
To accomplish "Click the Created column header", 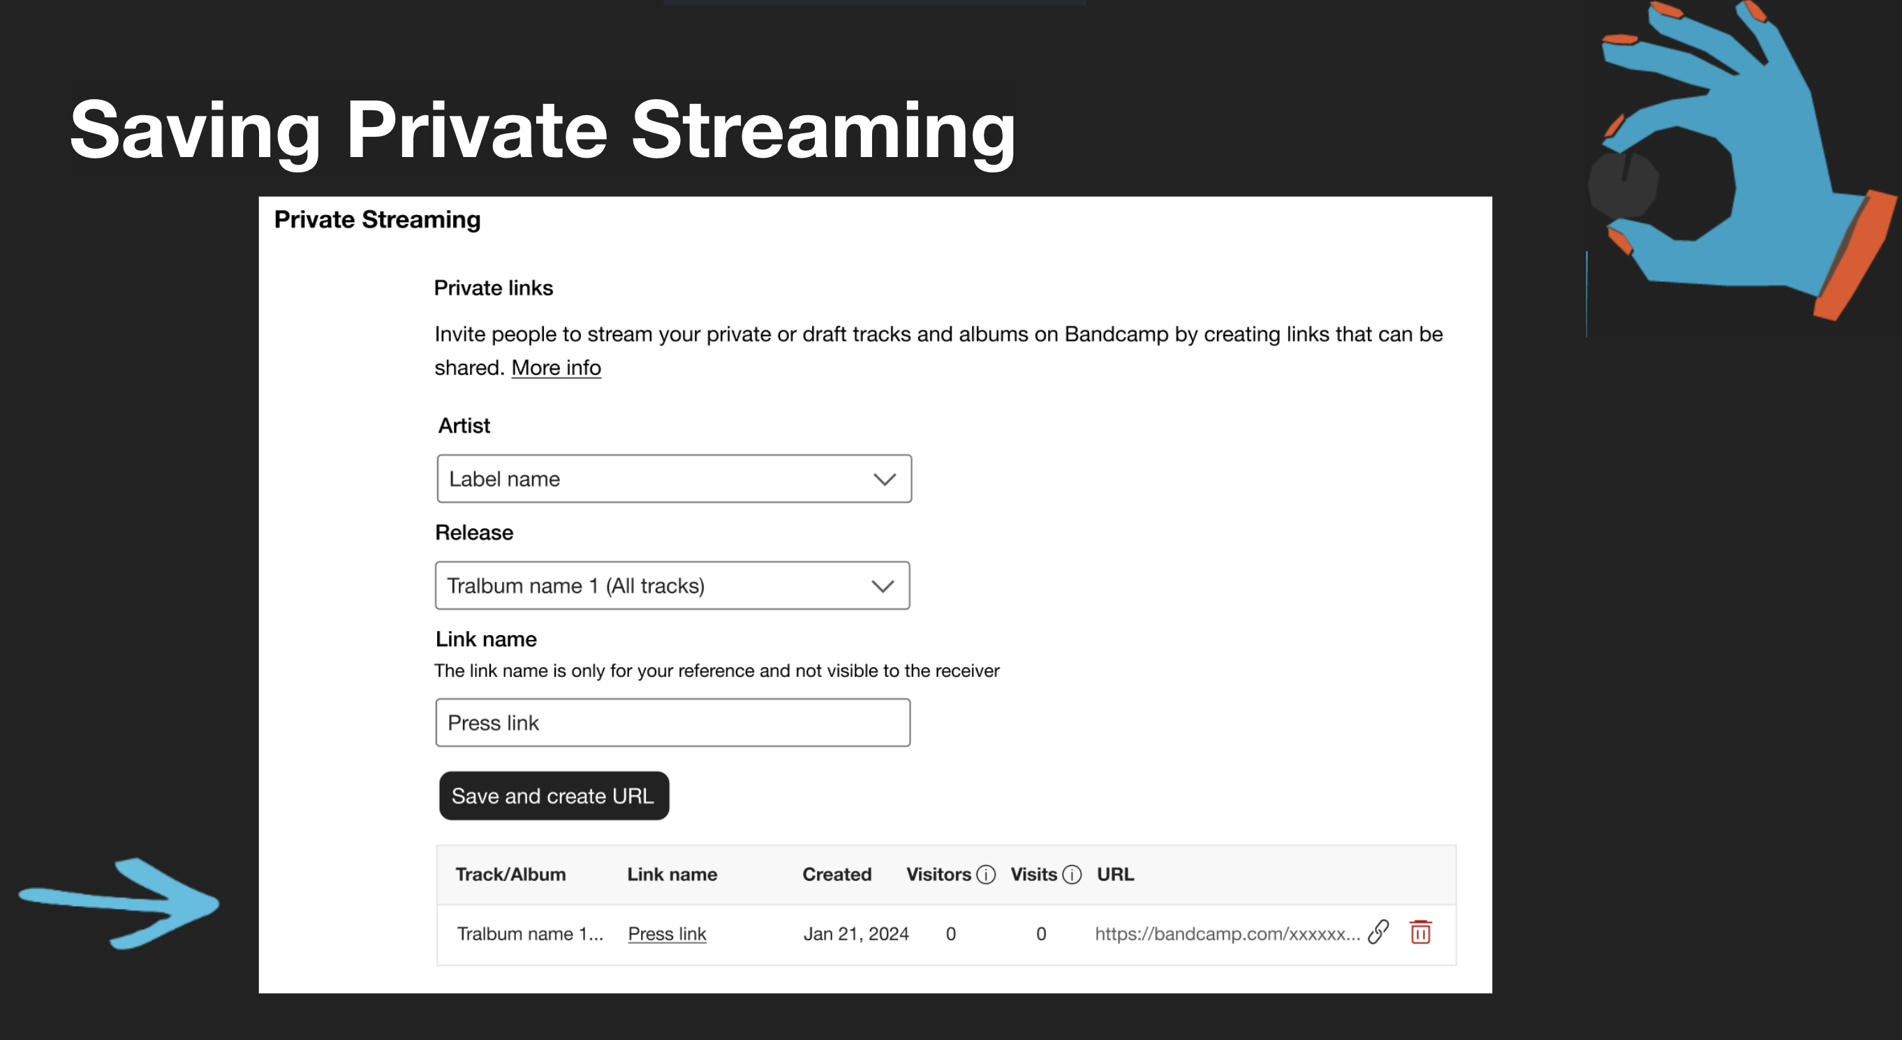I will point(836,874).
